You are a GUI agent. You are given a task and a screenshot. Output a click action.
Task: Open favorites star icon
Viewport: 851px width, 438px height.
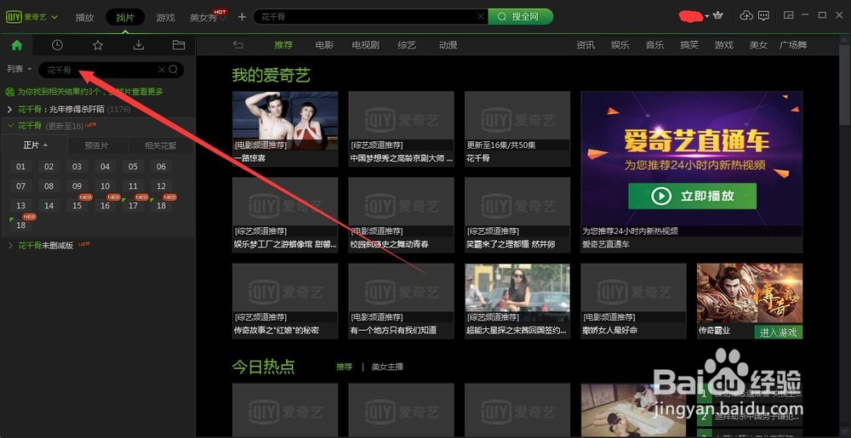point(98,45)
